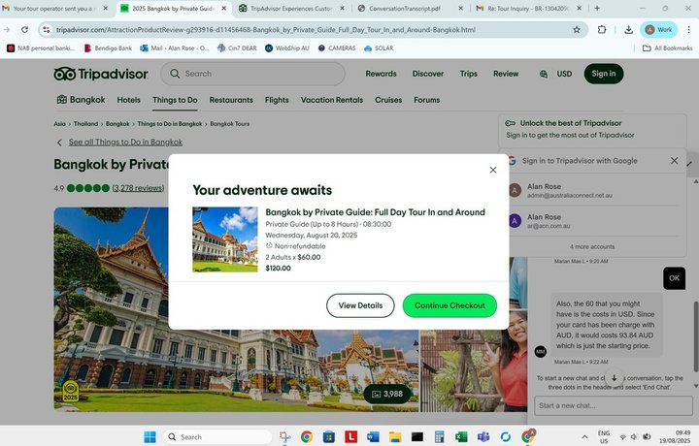
Task: Select the Bangkok destination tab
Action: pos(82,100)
